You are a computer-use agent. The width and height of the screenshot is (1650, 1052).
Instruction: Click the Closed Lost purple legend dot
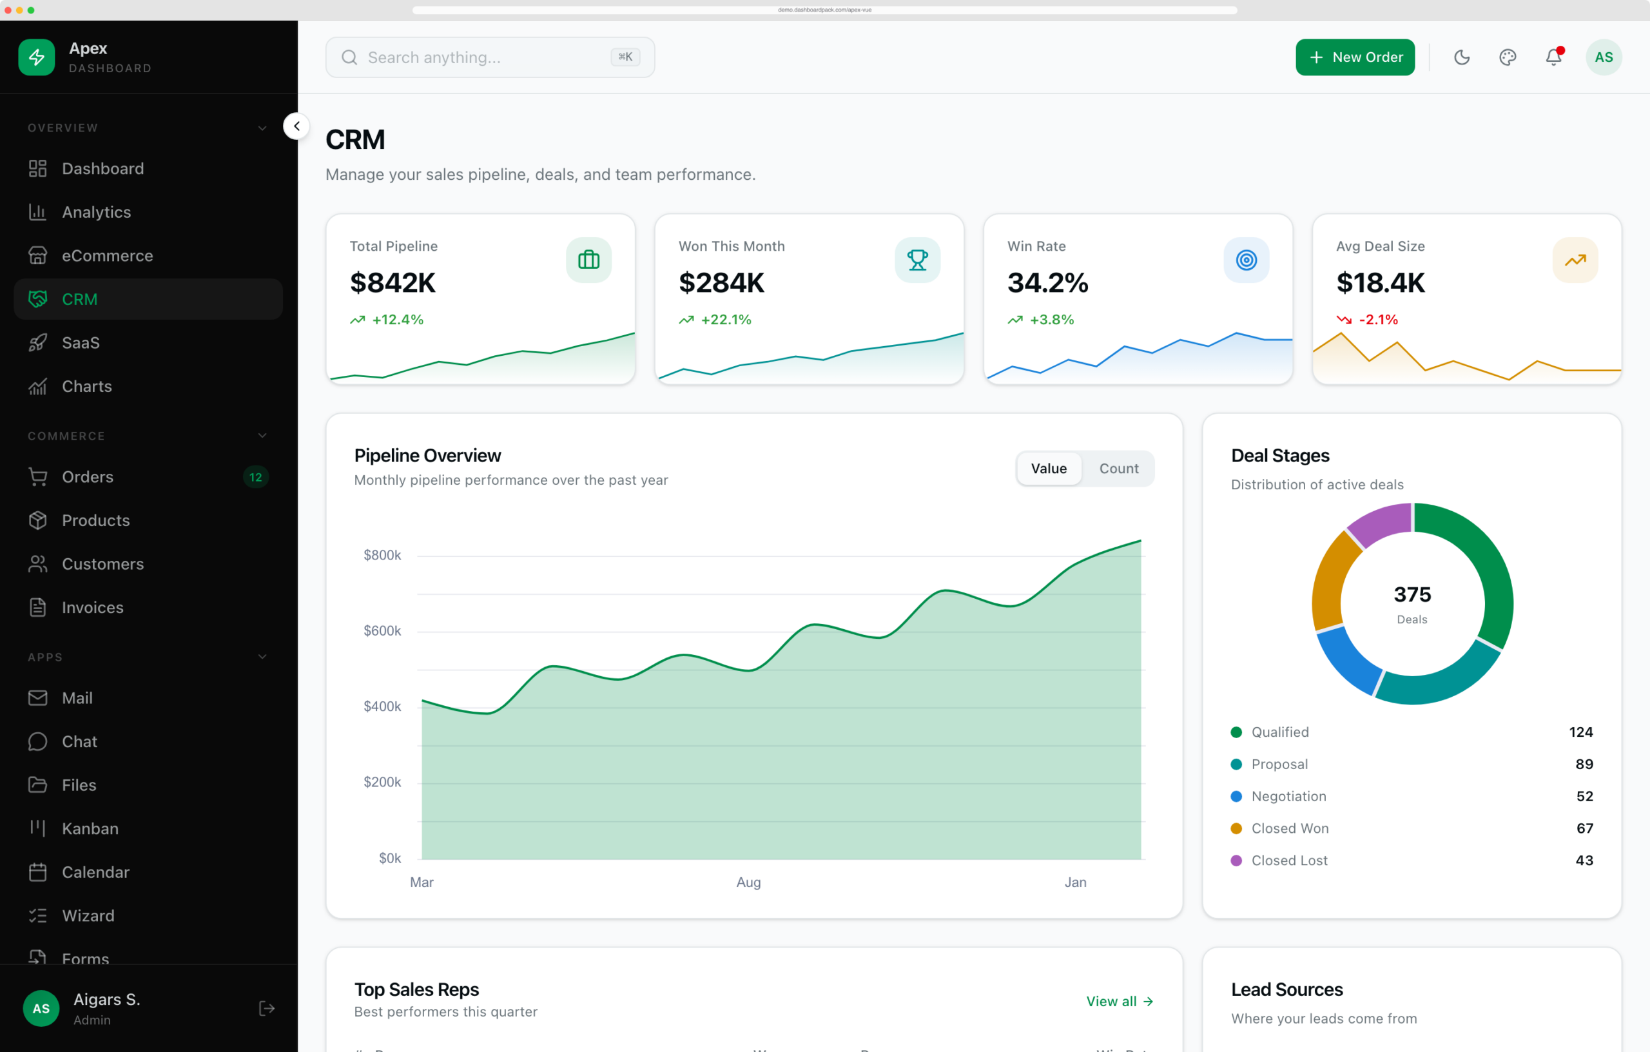[x=1236, y=861]
